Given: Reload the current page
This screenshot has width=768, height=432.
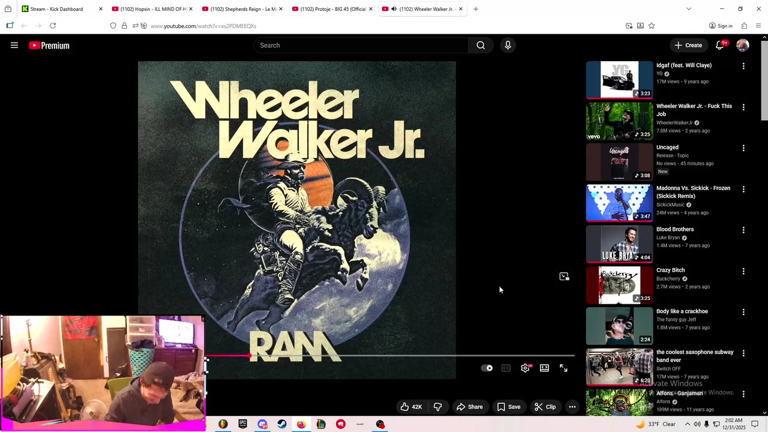Looking at the screenshot, I should click(x=53, y=26).
